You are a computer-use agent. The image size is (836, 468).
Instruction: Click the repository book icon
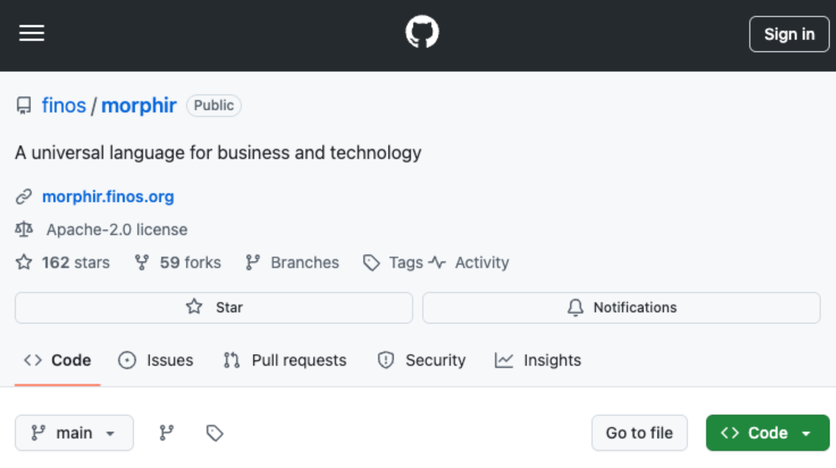[x=24, y=105]
